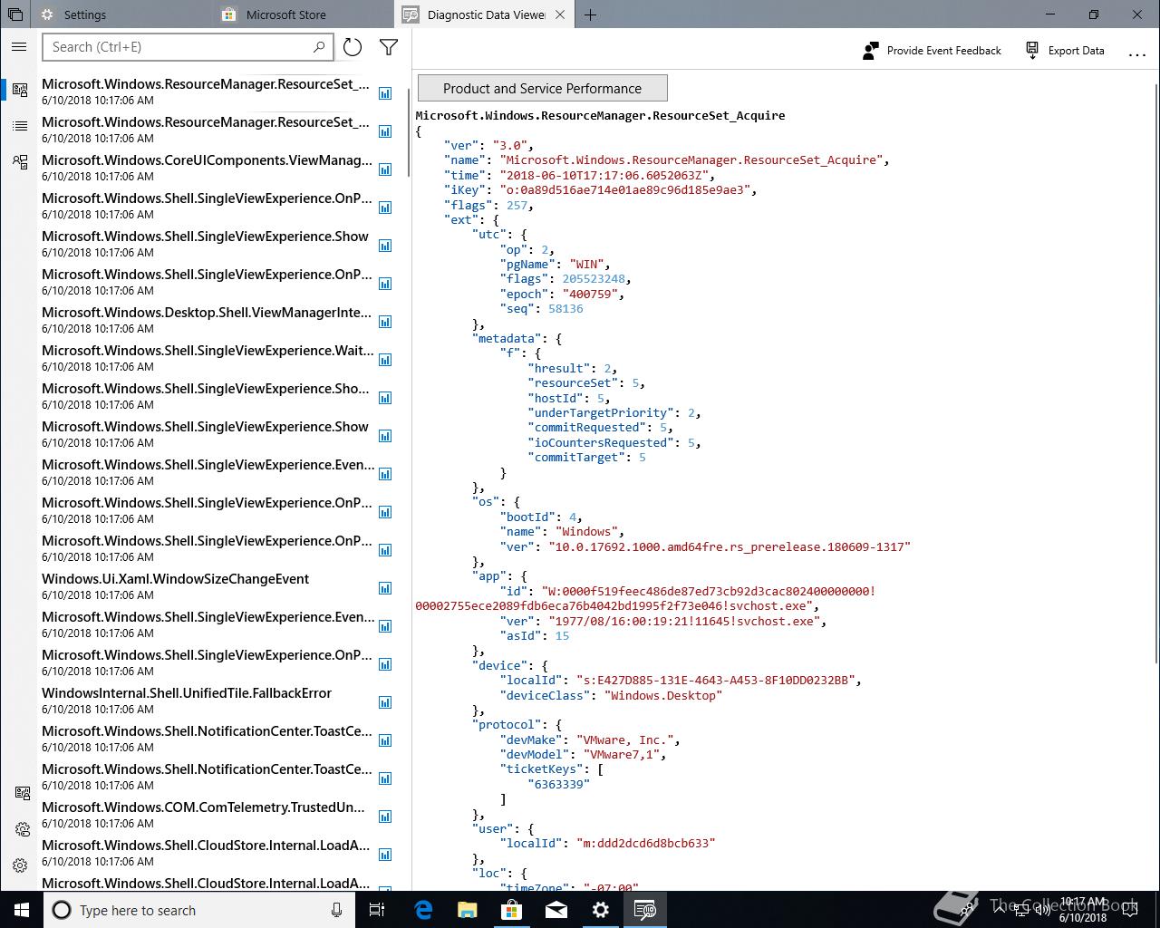The image size is (1160, 928).
Task: Click the "6363339" ticketKeys value
Action: pos(558,784)
